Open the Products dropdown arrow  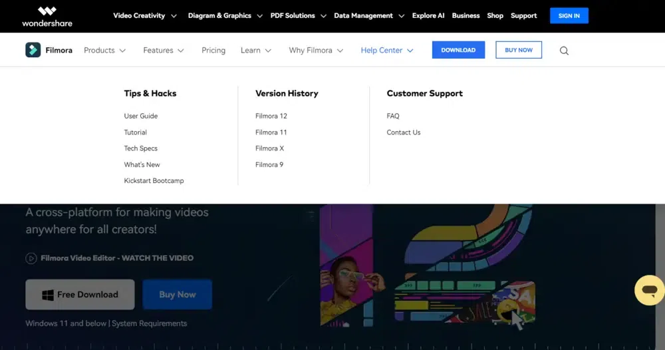point(122,51)
